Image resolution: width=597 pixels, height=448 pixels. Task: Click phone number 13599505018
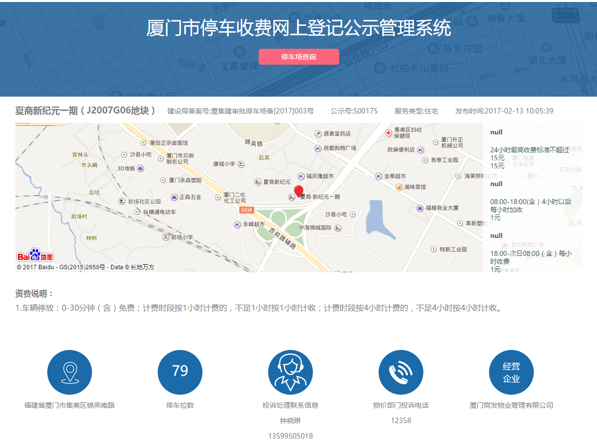pos(291,436)
